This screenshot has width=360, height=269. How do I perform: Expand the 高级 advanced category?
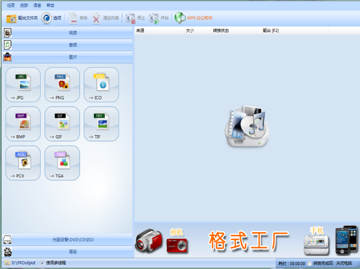point(68,252)
